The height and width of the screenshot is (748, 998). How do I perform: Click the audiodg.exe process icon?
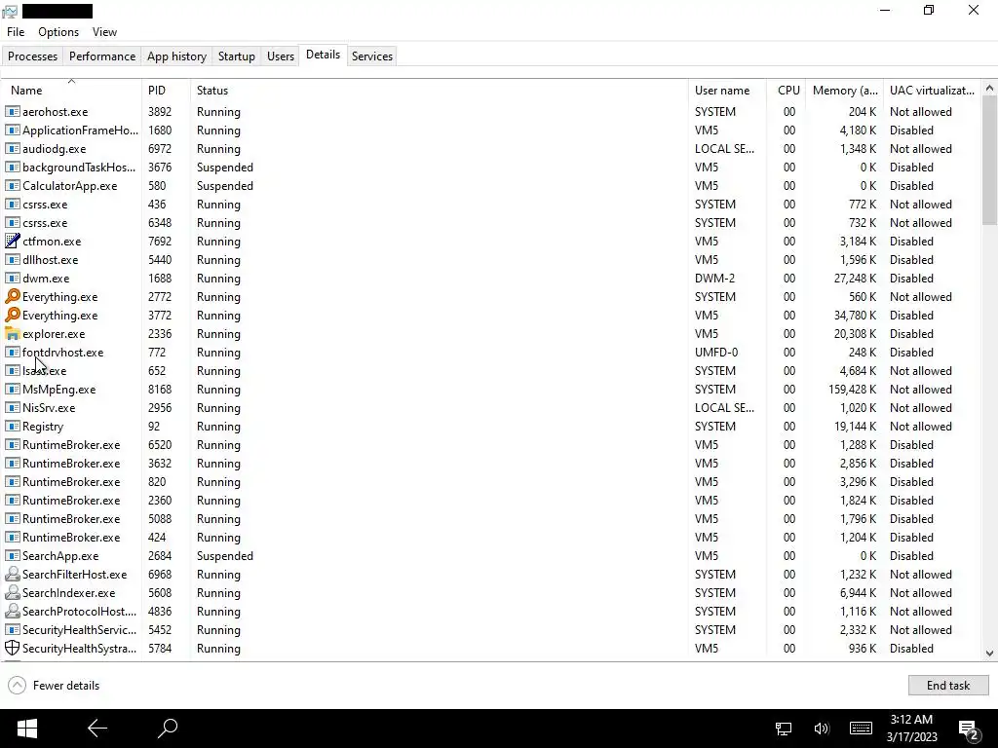coord(12,148)
